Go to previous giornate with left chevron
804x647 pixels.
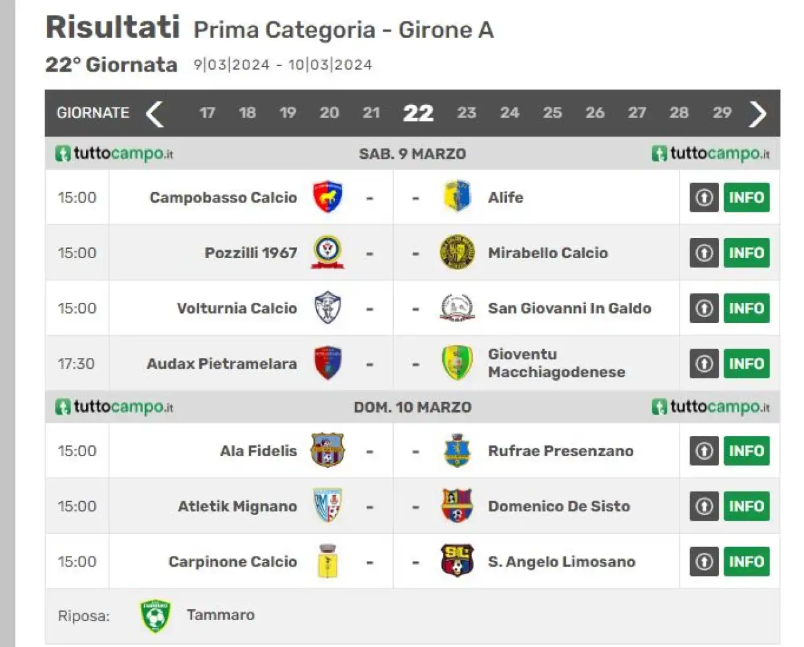tap(155, 114)
